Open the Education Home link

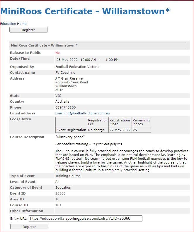[13, 24]
